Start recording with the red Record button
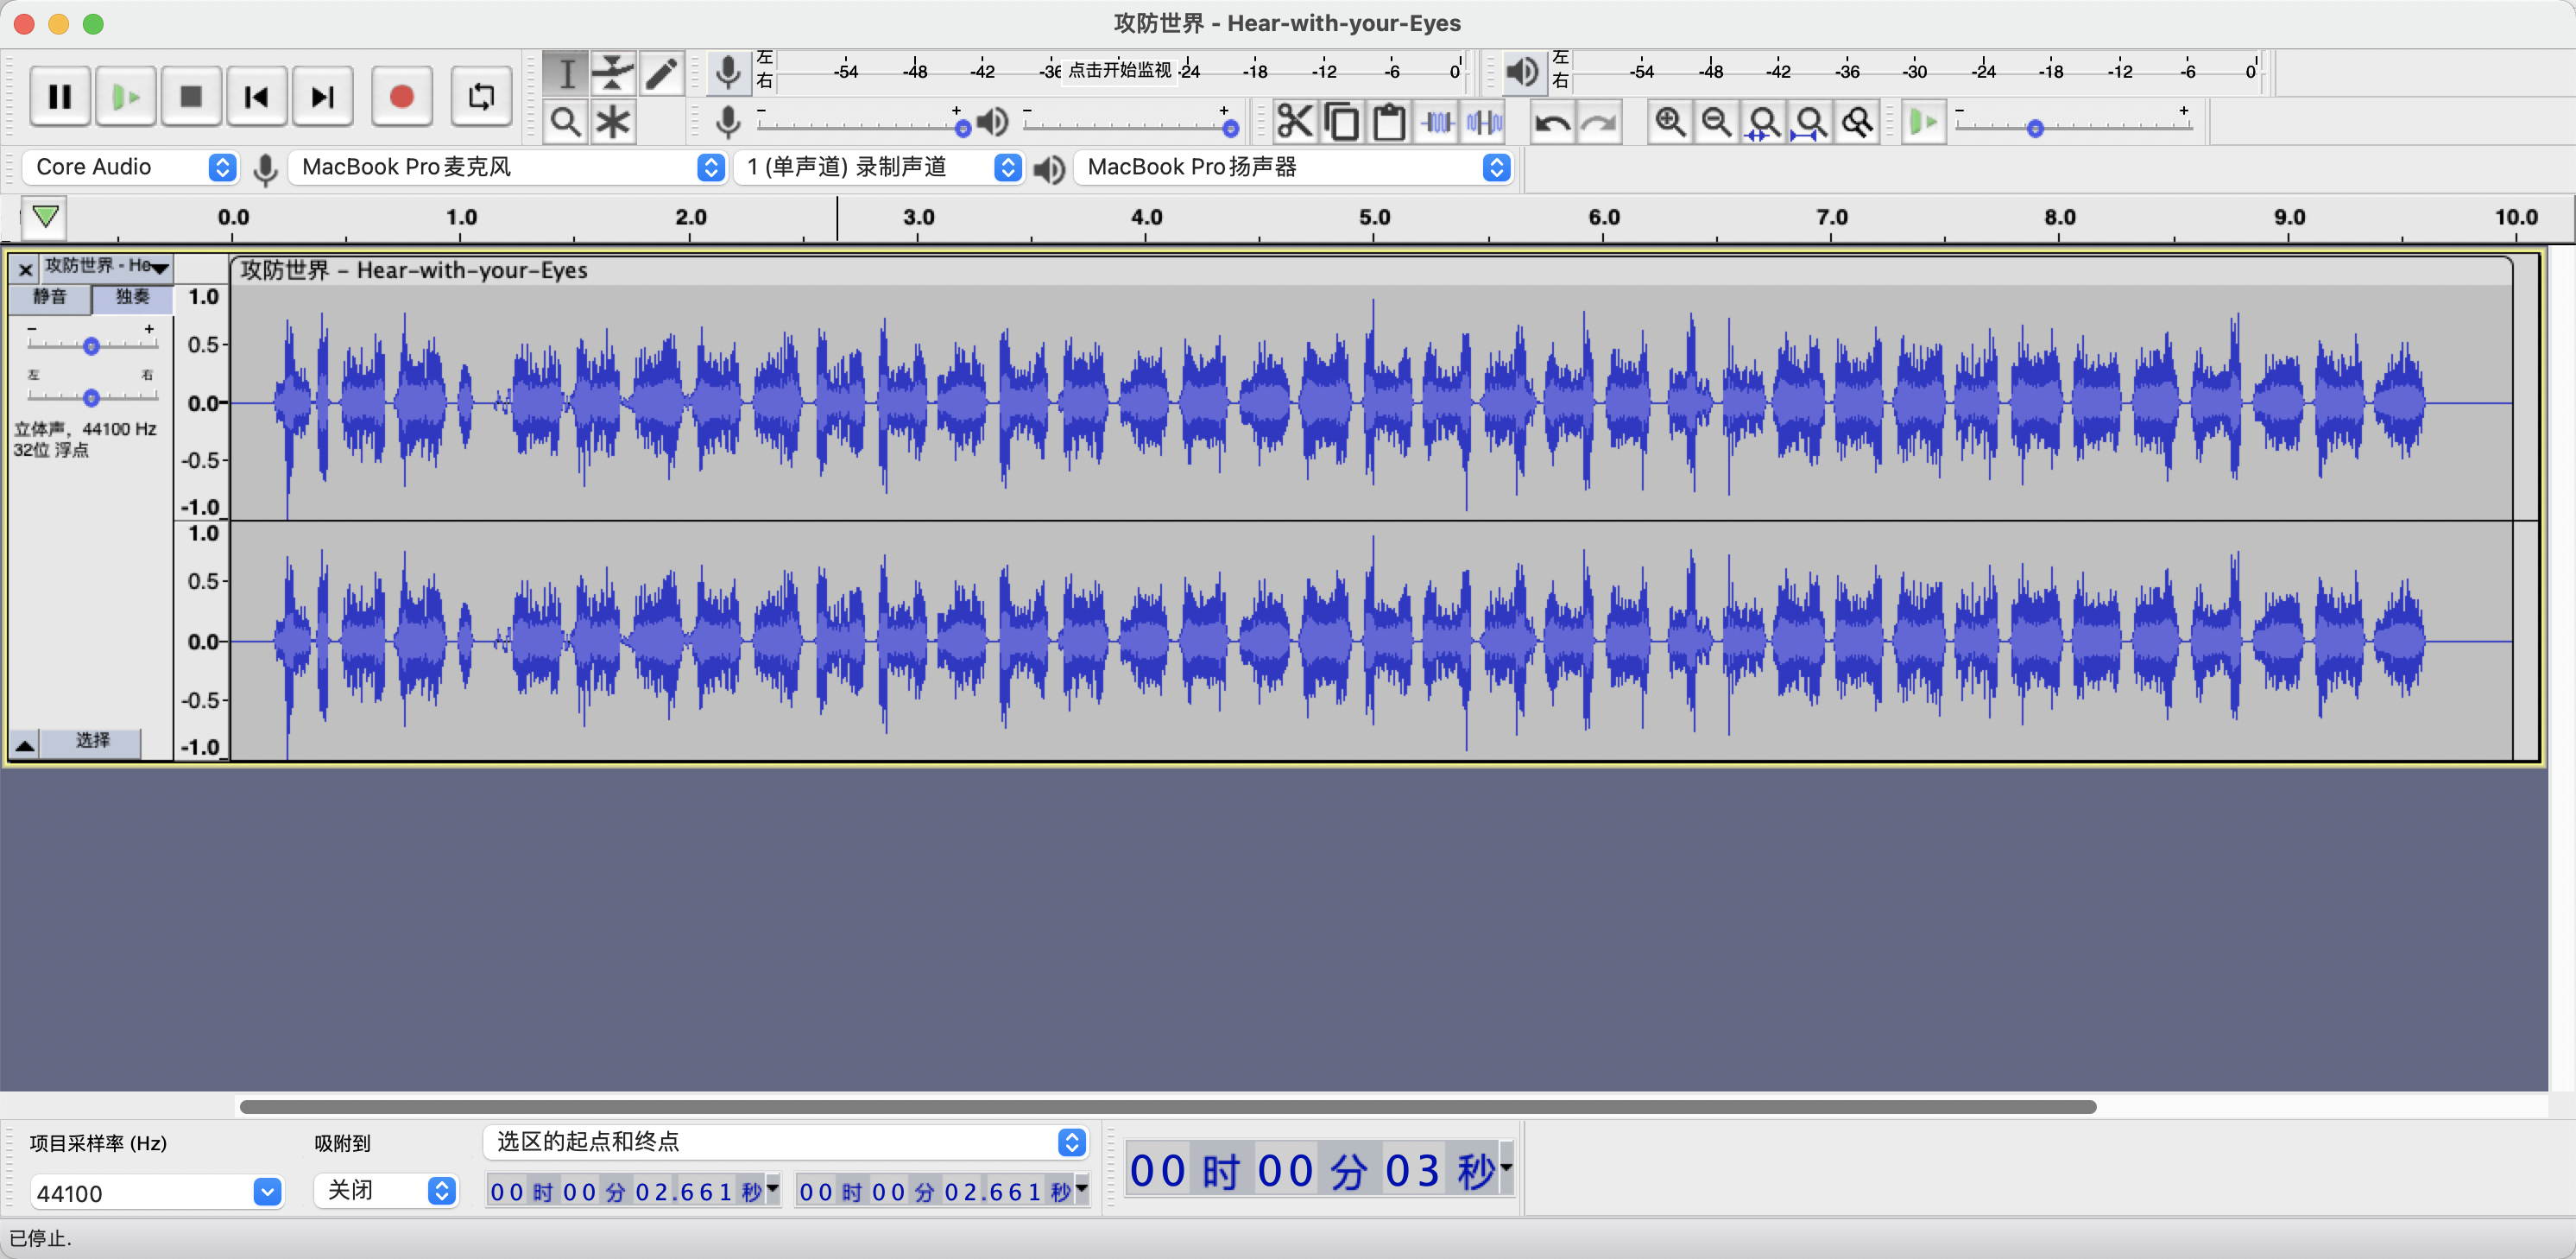This screenshot has width=2576, height=1259. pos(402,97)
